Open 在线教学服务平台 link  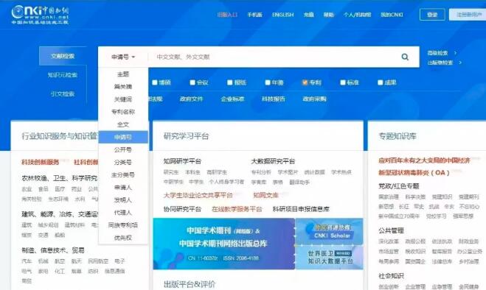237,209
